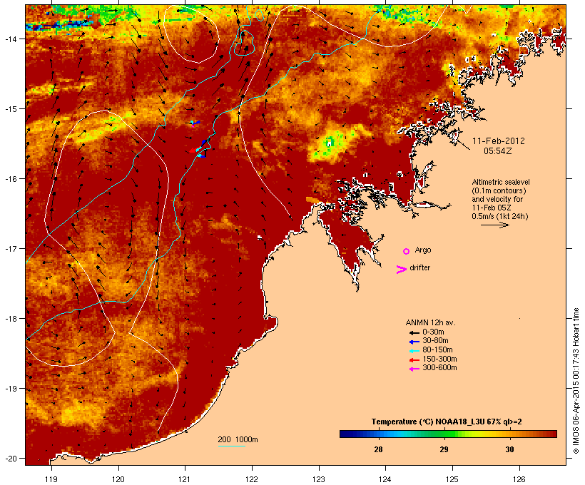Click the Argo legend label
Image resolution: width=585 pixels, height=485 pixels.
(x=423, y=250)
